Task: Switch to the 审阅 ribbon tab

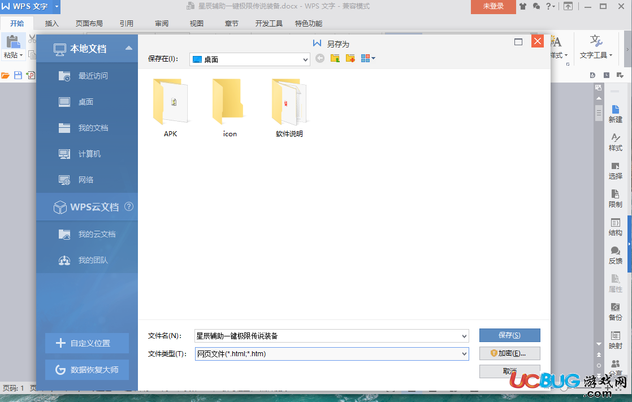Action: [162, 23]
